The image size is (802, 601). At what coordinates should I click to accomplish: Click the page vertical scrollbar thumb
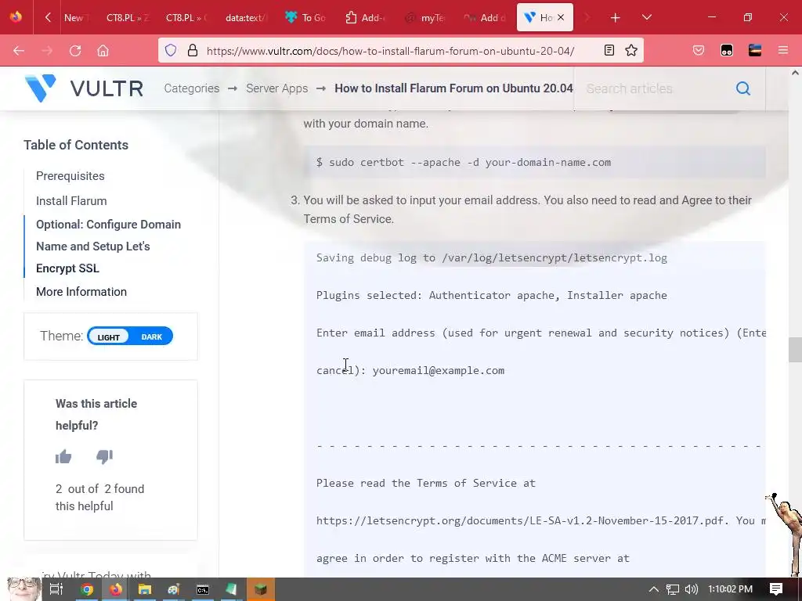click(x=795, y=350)
